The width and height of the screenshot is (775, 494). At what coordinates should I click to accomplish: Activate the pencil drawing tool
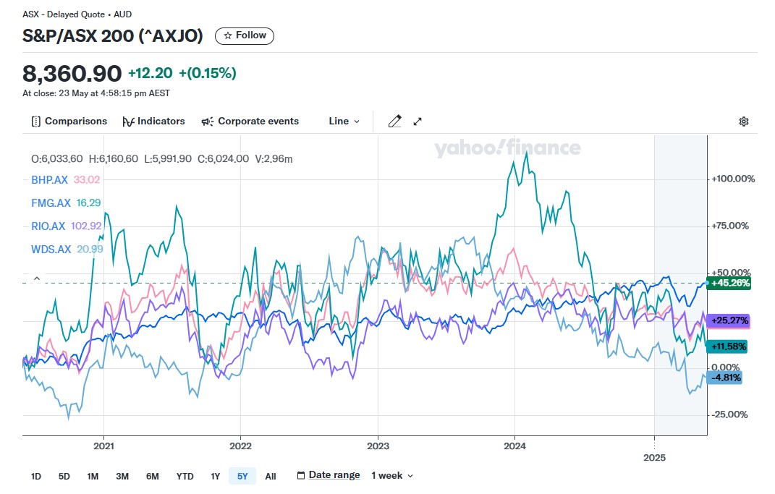point(394,122)
